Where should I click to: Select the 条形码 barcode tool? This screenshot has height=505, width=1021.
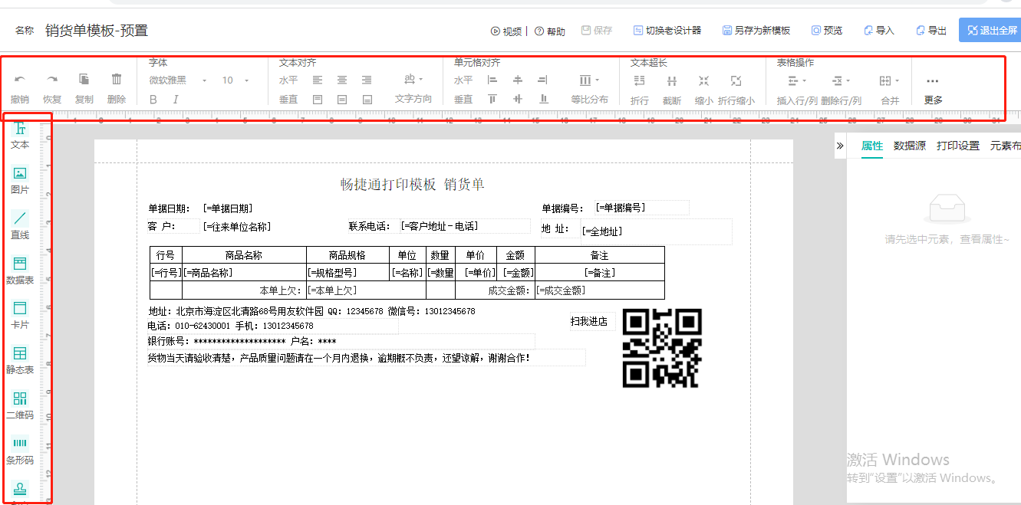20,446
